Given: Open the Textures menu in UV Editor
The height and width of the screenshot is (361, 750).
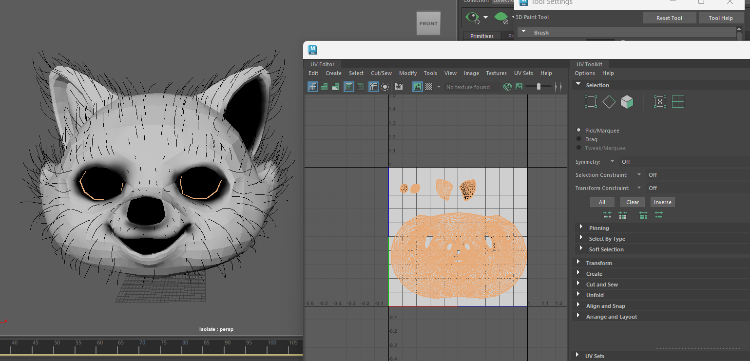Looking at the screenshot, I should [496, 73].
